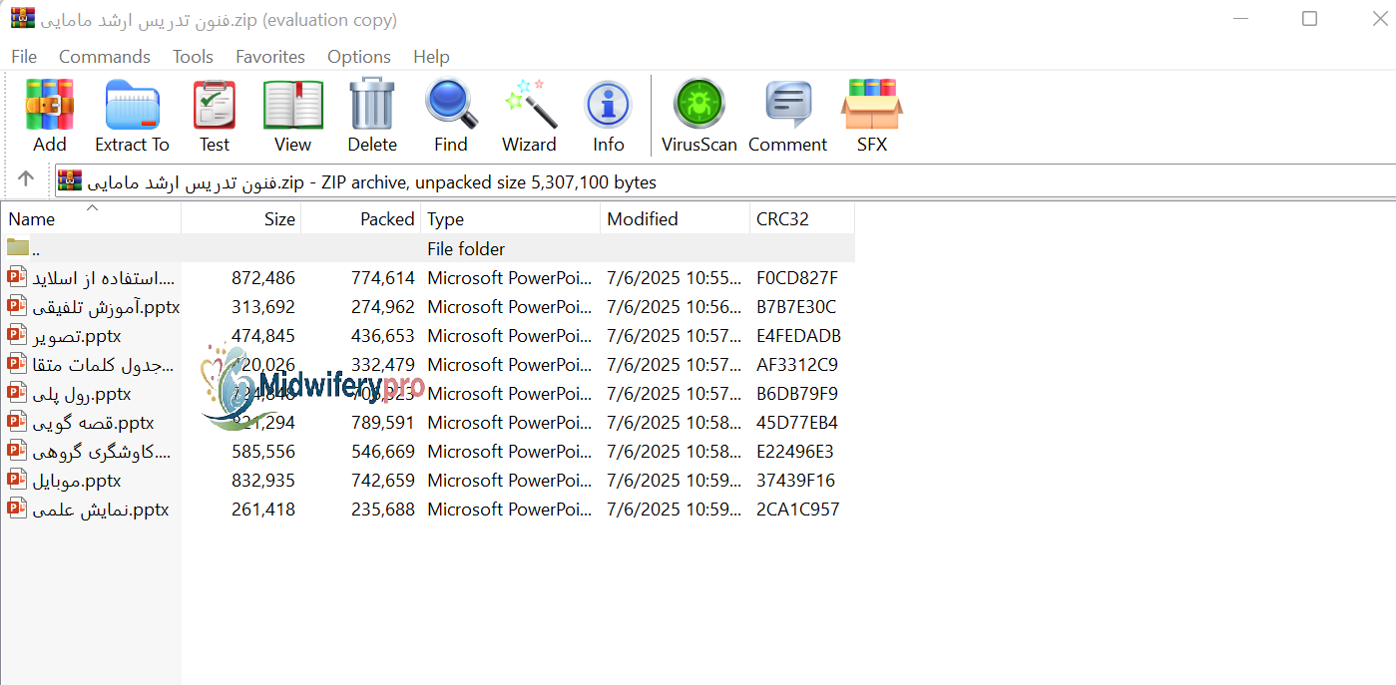Start VirusScan on the archive

click(x=698, y=115)
